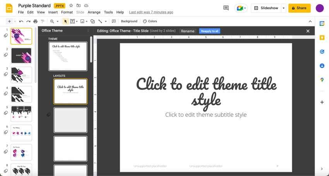
Task: Select the cursor Select tool
Action: (65, 22)
